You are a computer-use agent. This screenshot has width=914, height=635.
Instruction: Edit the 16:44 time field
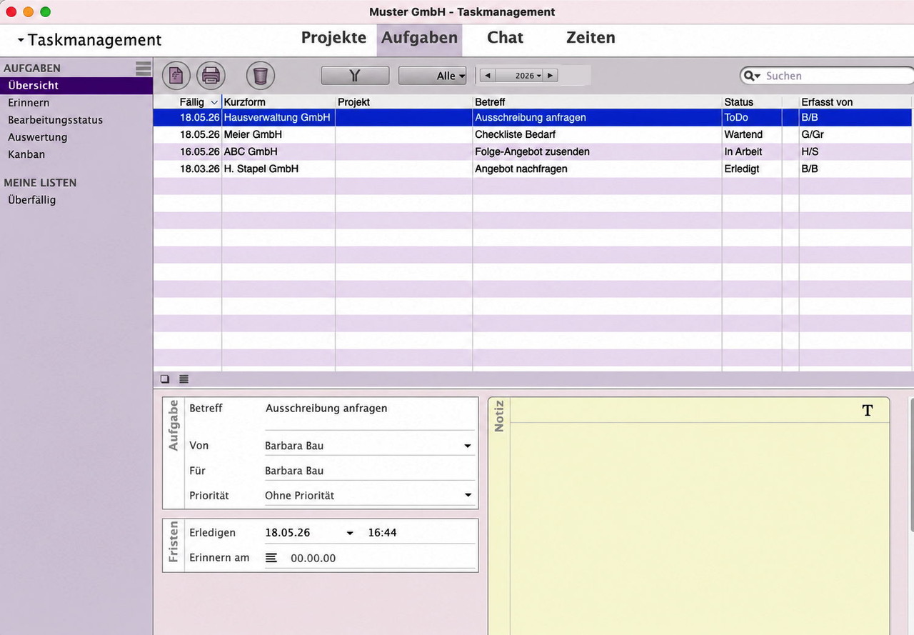(x=382, y=533)
